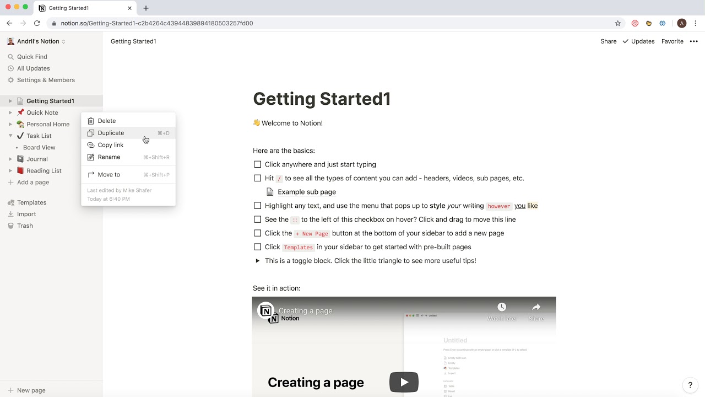Select Delete from the context menu

[x=128, y=121]
